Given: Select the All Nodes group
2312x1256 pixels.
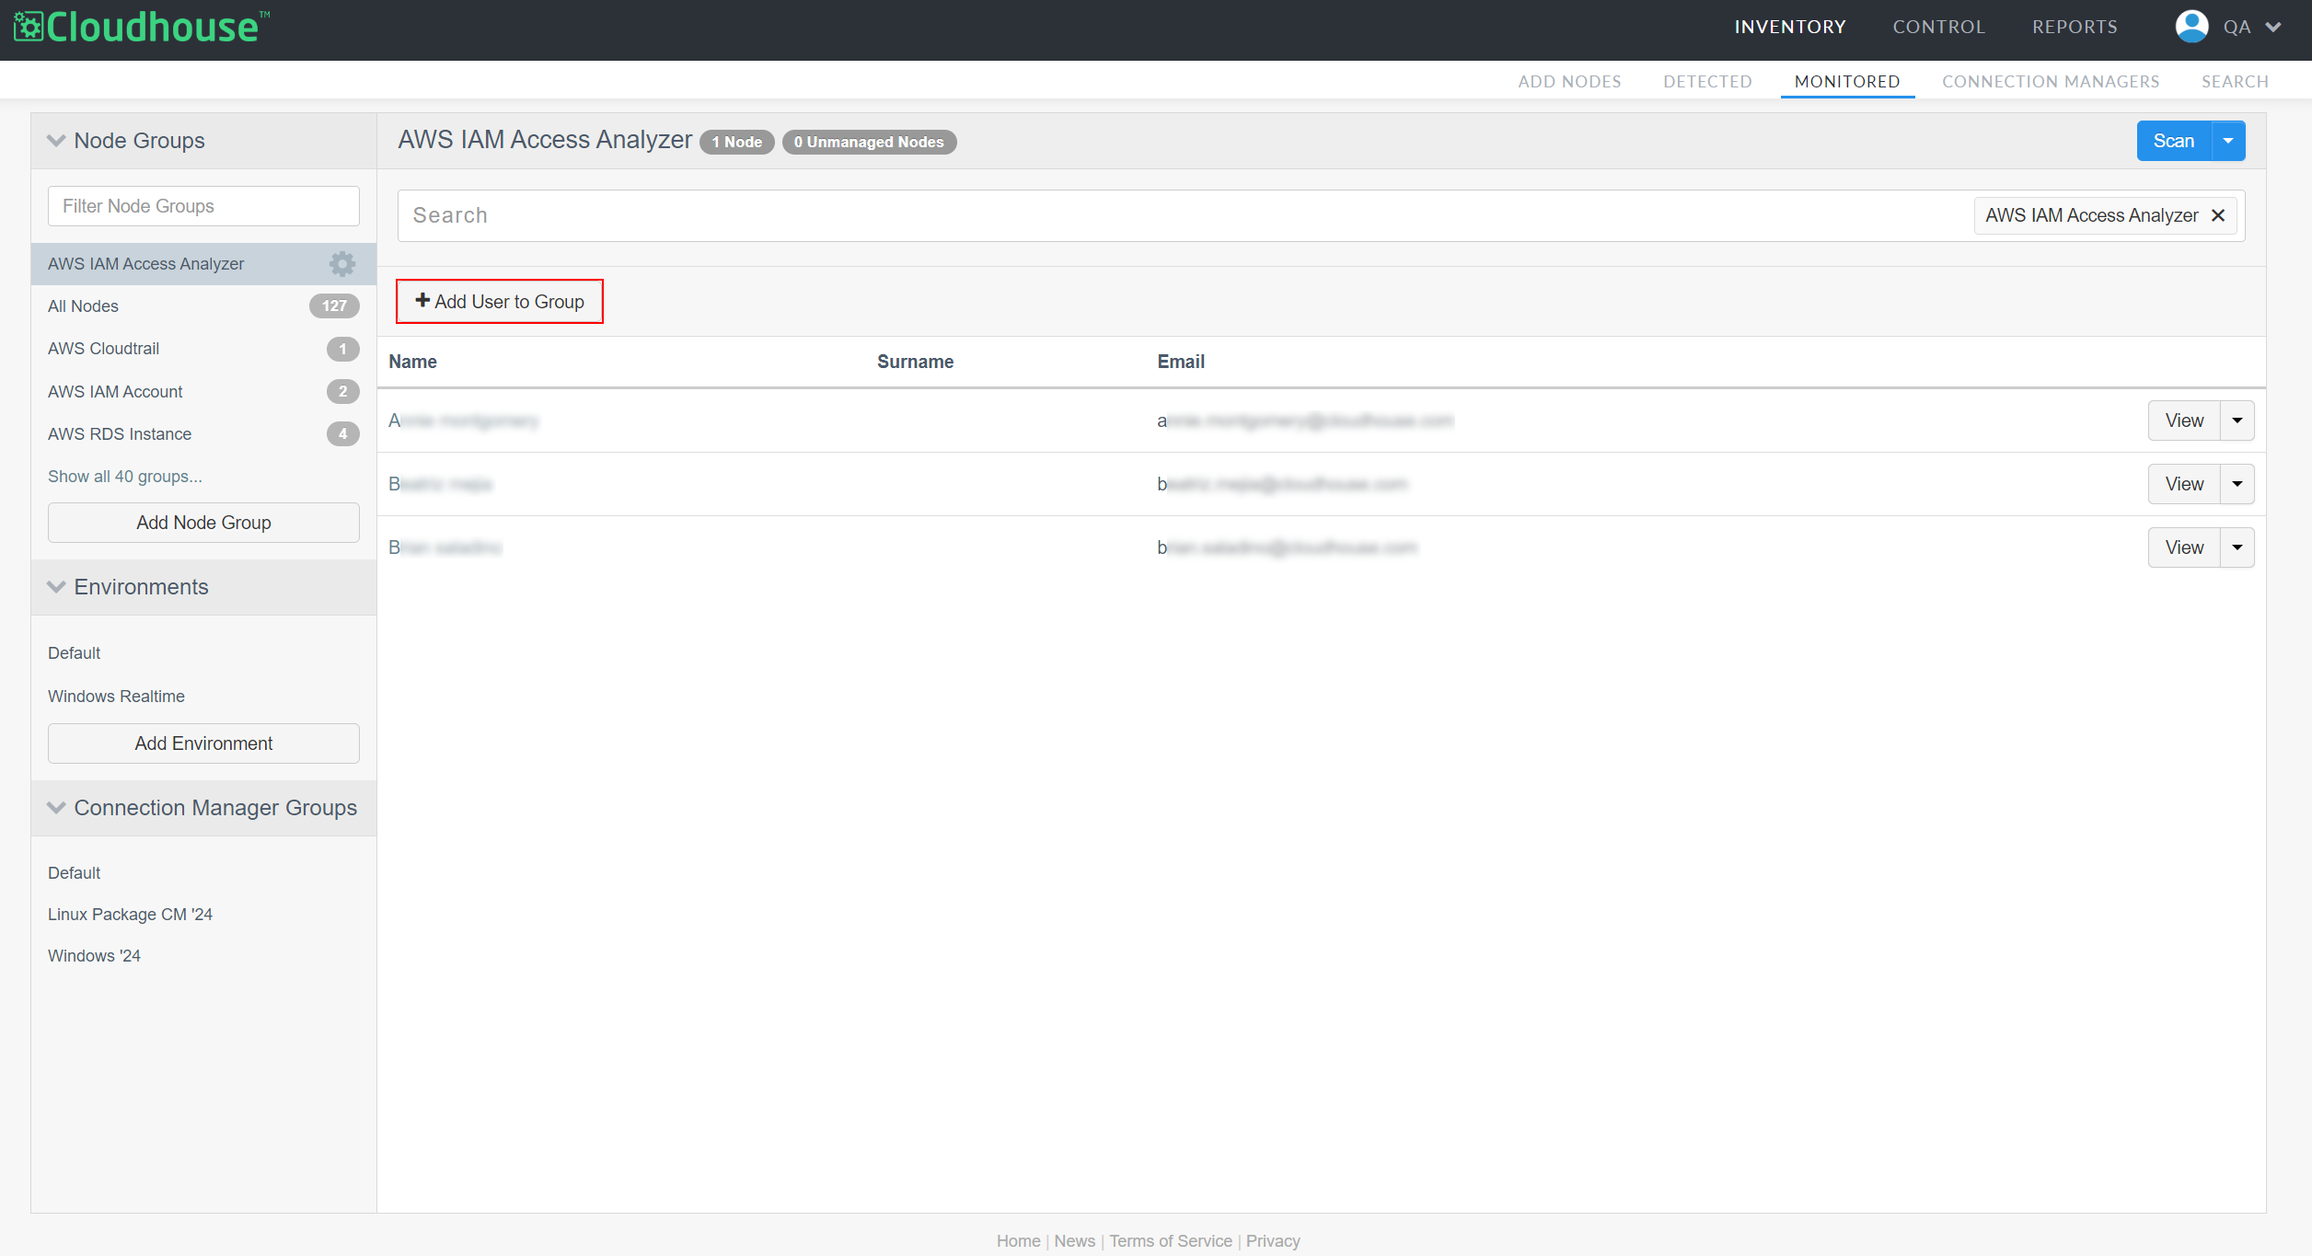Looking at the screenshot, I should 203,306.
